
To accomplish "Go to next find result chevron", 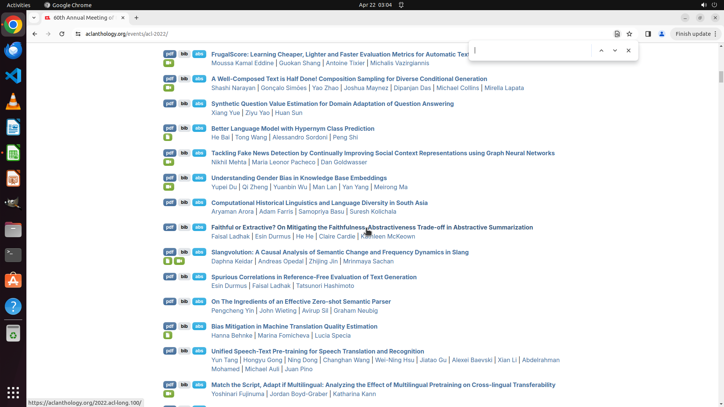I will [x=615, y=50].
